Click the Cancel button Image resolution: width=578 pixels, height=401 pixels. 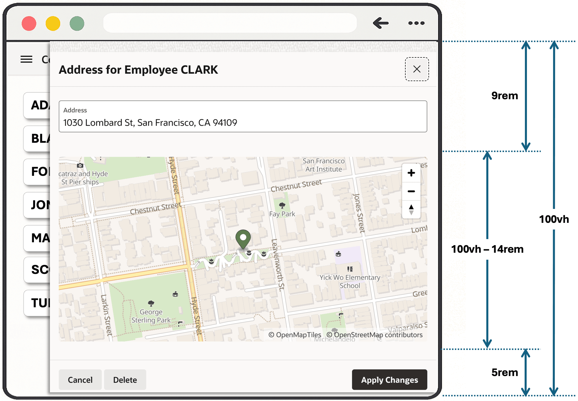(x=80, y=380)
